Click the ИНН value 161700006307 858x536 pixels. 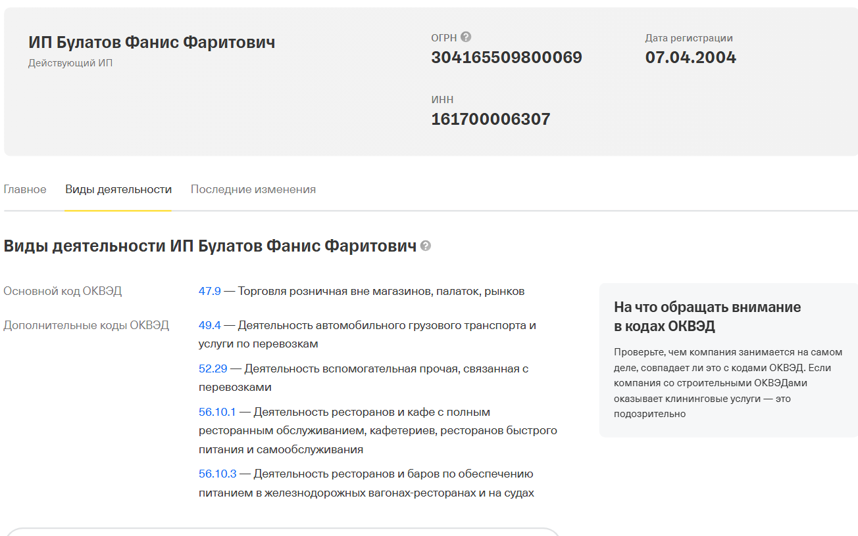490,119
